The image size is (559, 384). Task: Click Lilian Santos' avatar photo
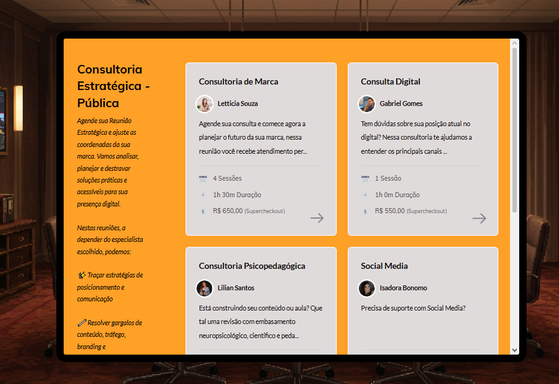tap(204, 288)
